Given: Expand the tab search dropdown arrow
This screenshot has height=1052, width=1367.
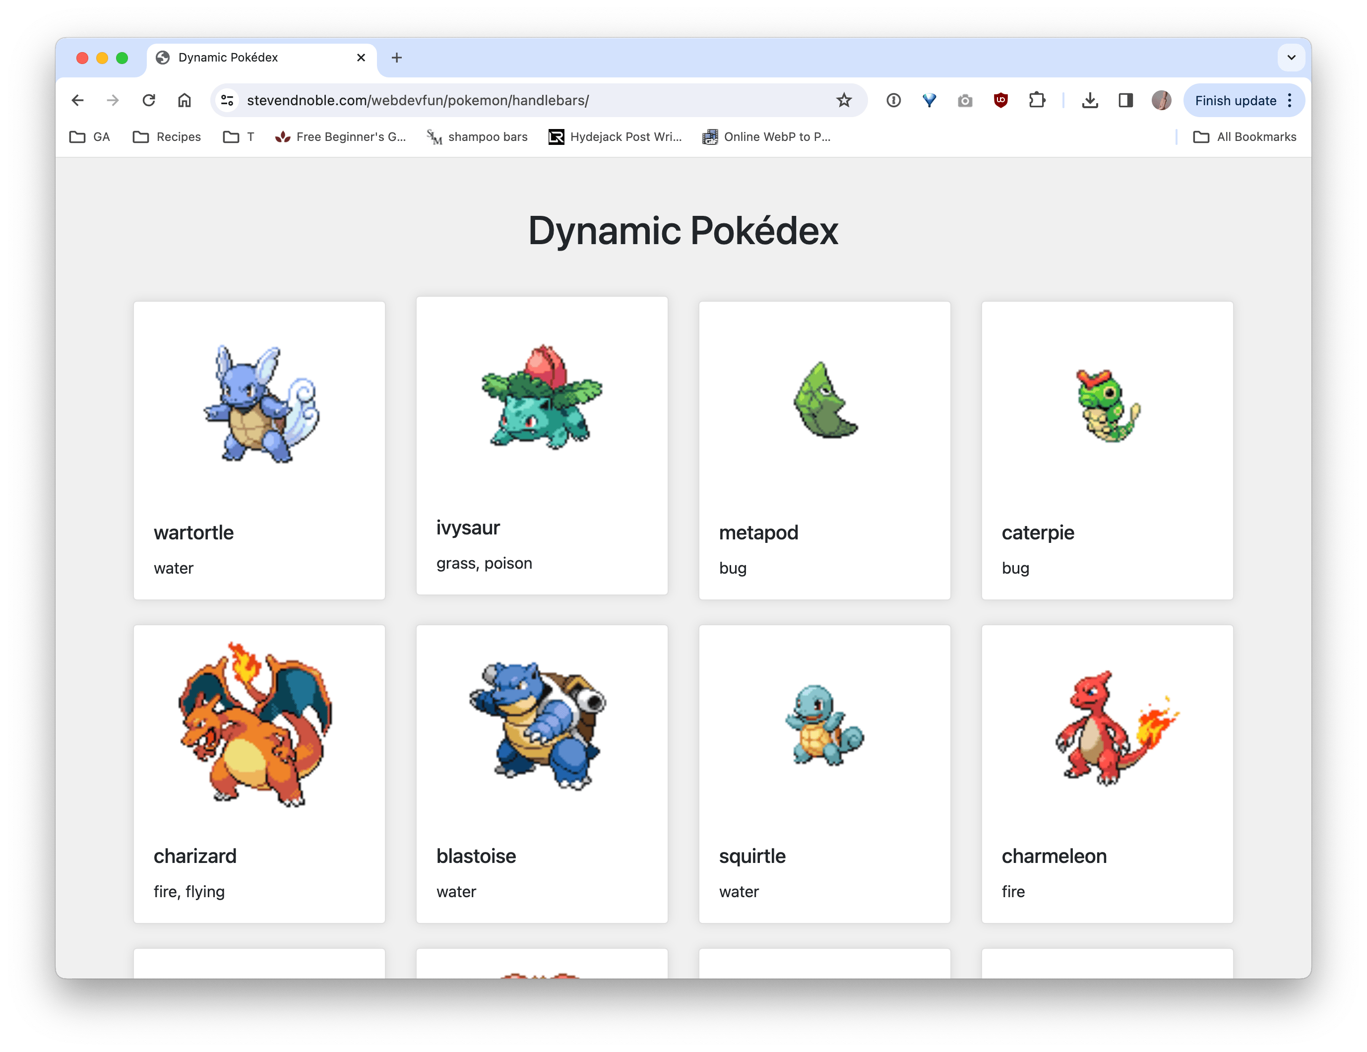Looking at the screenshot, I should coord(1291,58).
